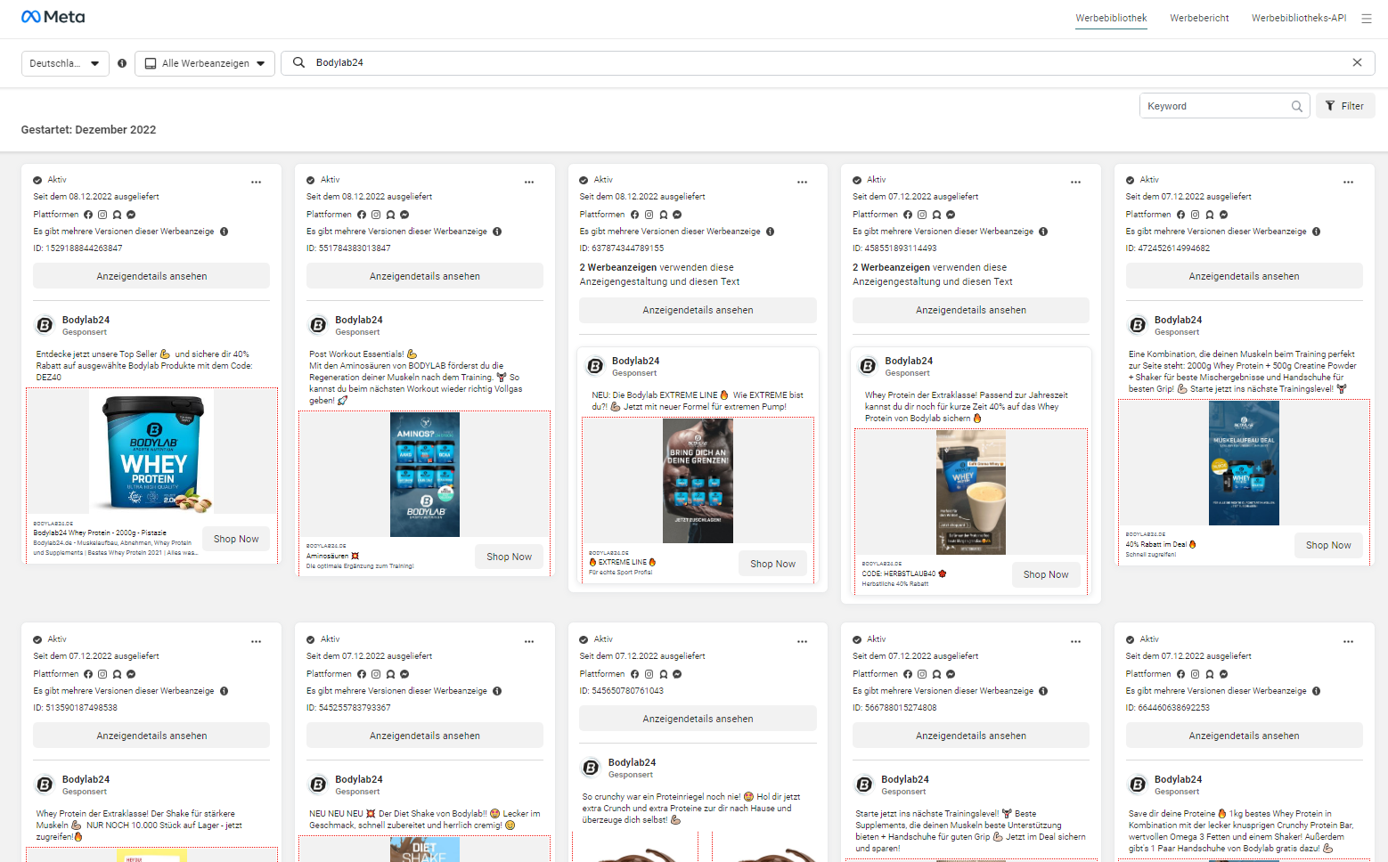Image resolution: width=1388 pixels, height=862 pixels.
Task: Click versions info icon for ad 566788015274808
Action: click(x=1043, y=691)
